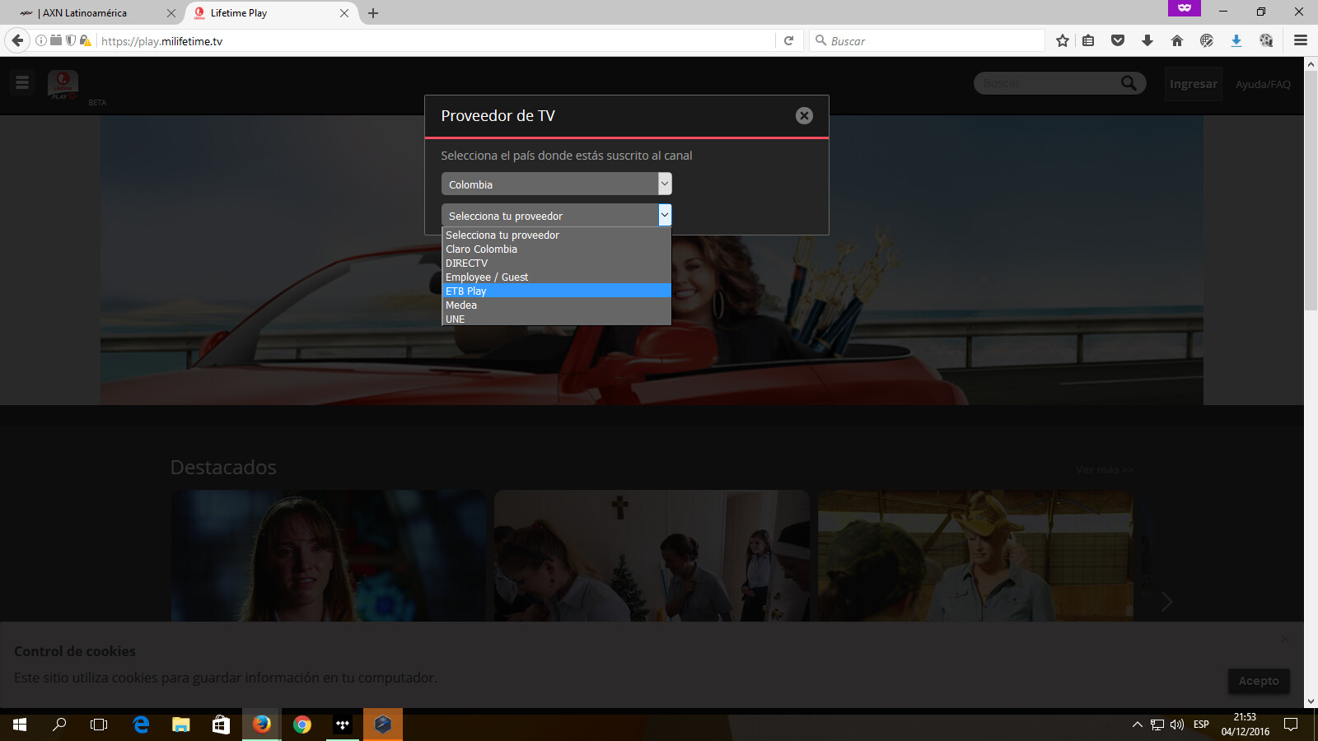The width and height of the screenshot is (1318, 741).
Task: Choose DIRECTV from provider list
Action: 557,263
